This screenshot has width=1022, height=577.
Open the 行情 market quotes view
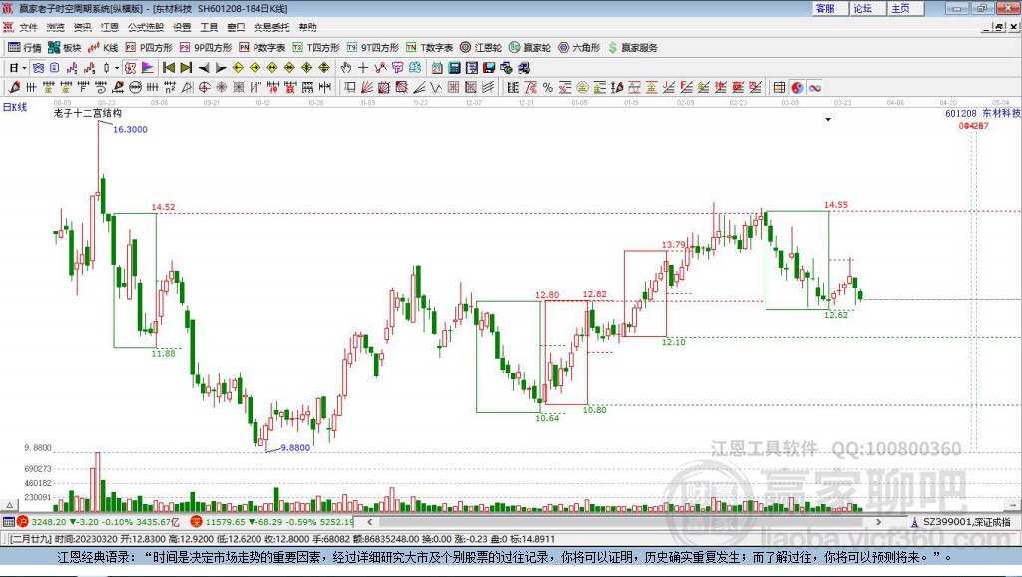point(24,48)
